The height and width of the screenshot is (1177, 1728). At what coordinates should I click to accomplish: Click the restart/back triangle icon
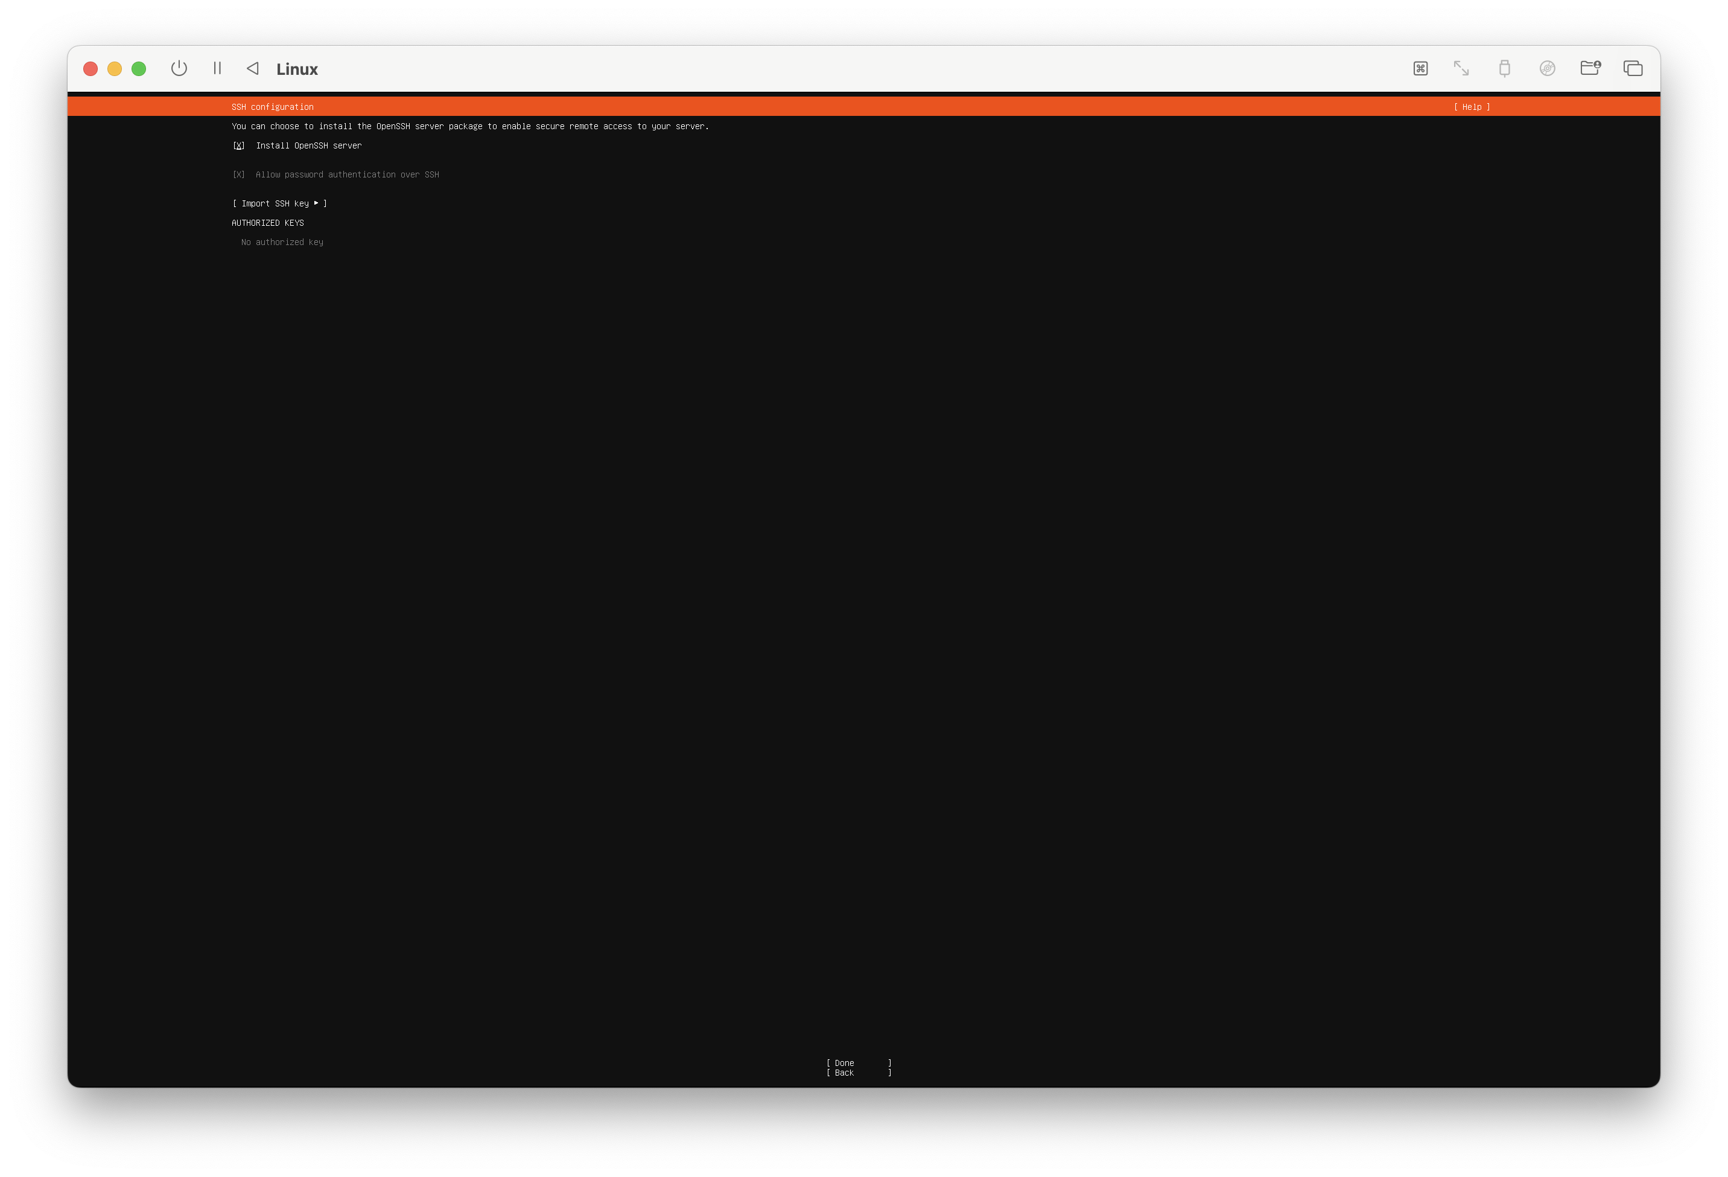(253, 68)
